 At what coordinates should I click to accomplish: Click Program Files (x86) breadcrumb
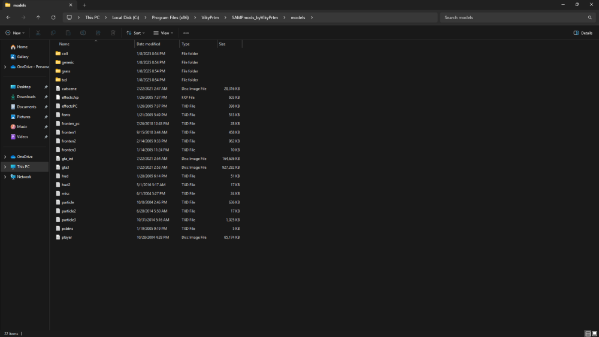(x=170, y=17)
